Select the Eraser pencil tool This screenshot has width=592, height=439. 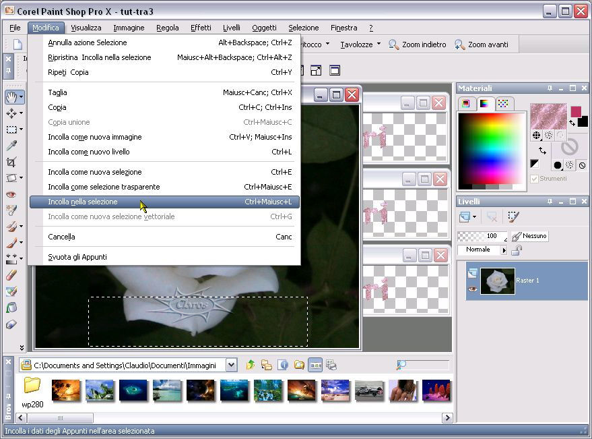pos(11,275)
